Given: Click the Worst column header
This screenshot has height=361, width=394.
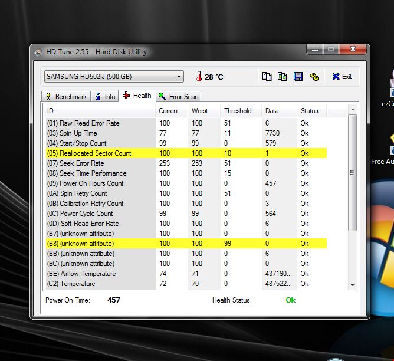Looking at the screenshot, I should (204, 111).
